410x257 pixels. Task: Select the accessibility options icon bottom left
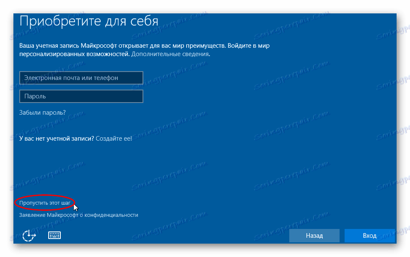[28, 235]
